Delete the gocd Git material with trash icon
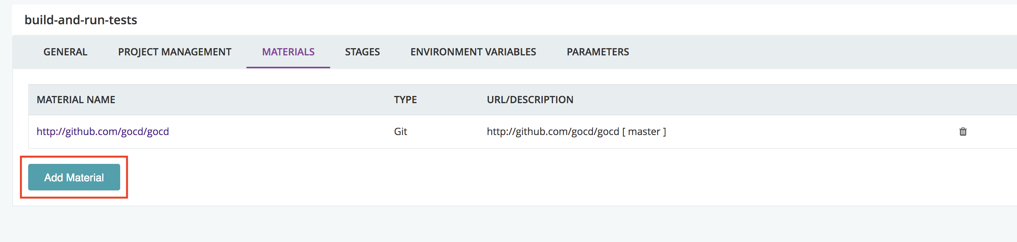 click(x=963, y=131)
